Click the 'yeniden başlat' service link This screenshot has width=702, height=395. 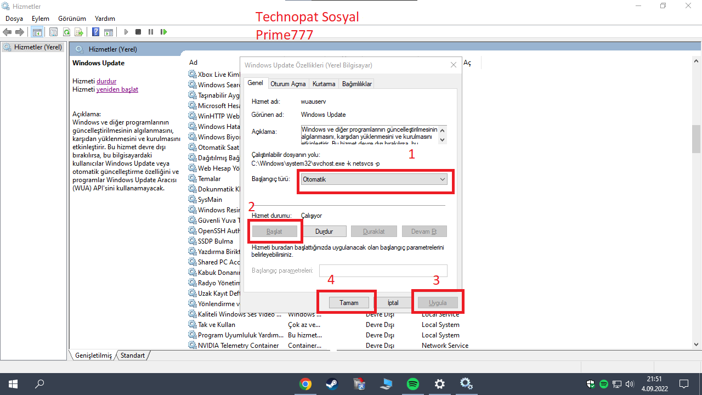click(117, 89)
